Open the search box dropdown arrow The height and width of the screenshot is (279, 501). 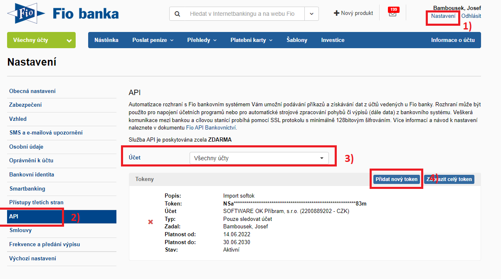[x=312, y=14]
